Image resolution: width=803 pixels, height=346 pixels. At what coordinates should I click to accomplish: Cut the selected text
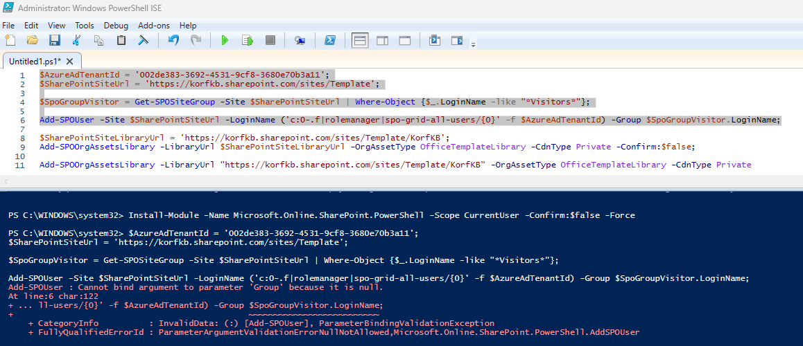pyautogui.click(x=77, y=40)
